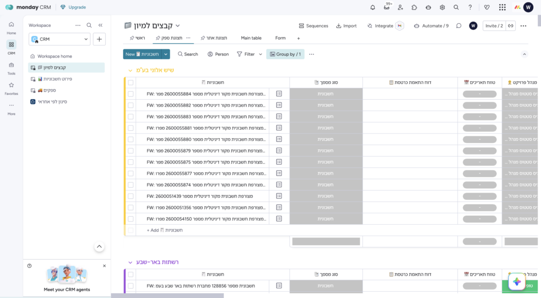Screen dimensions: 541x298
Task: Tick the checkbox for row 2600055883
Action: point(131,117)
